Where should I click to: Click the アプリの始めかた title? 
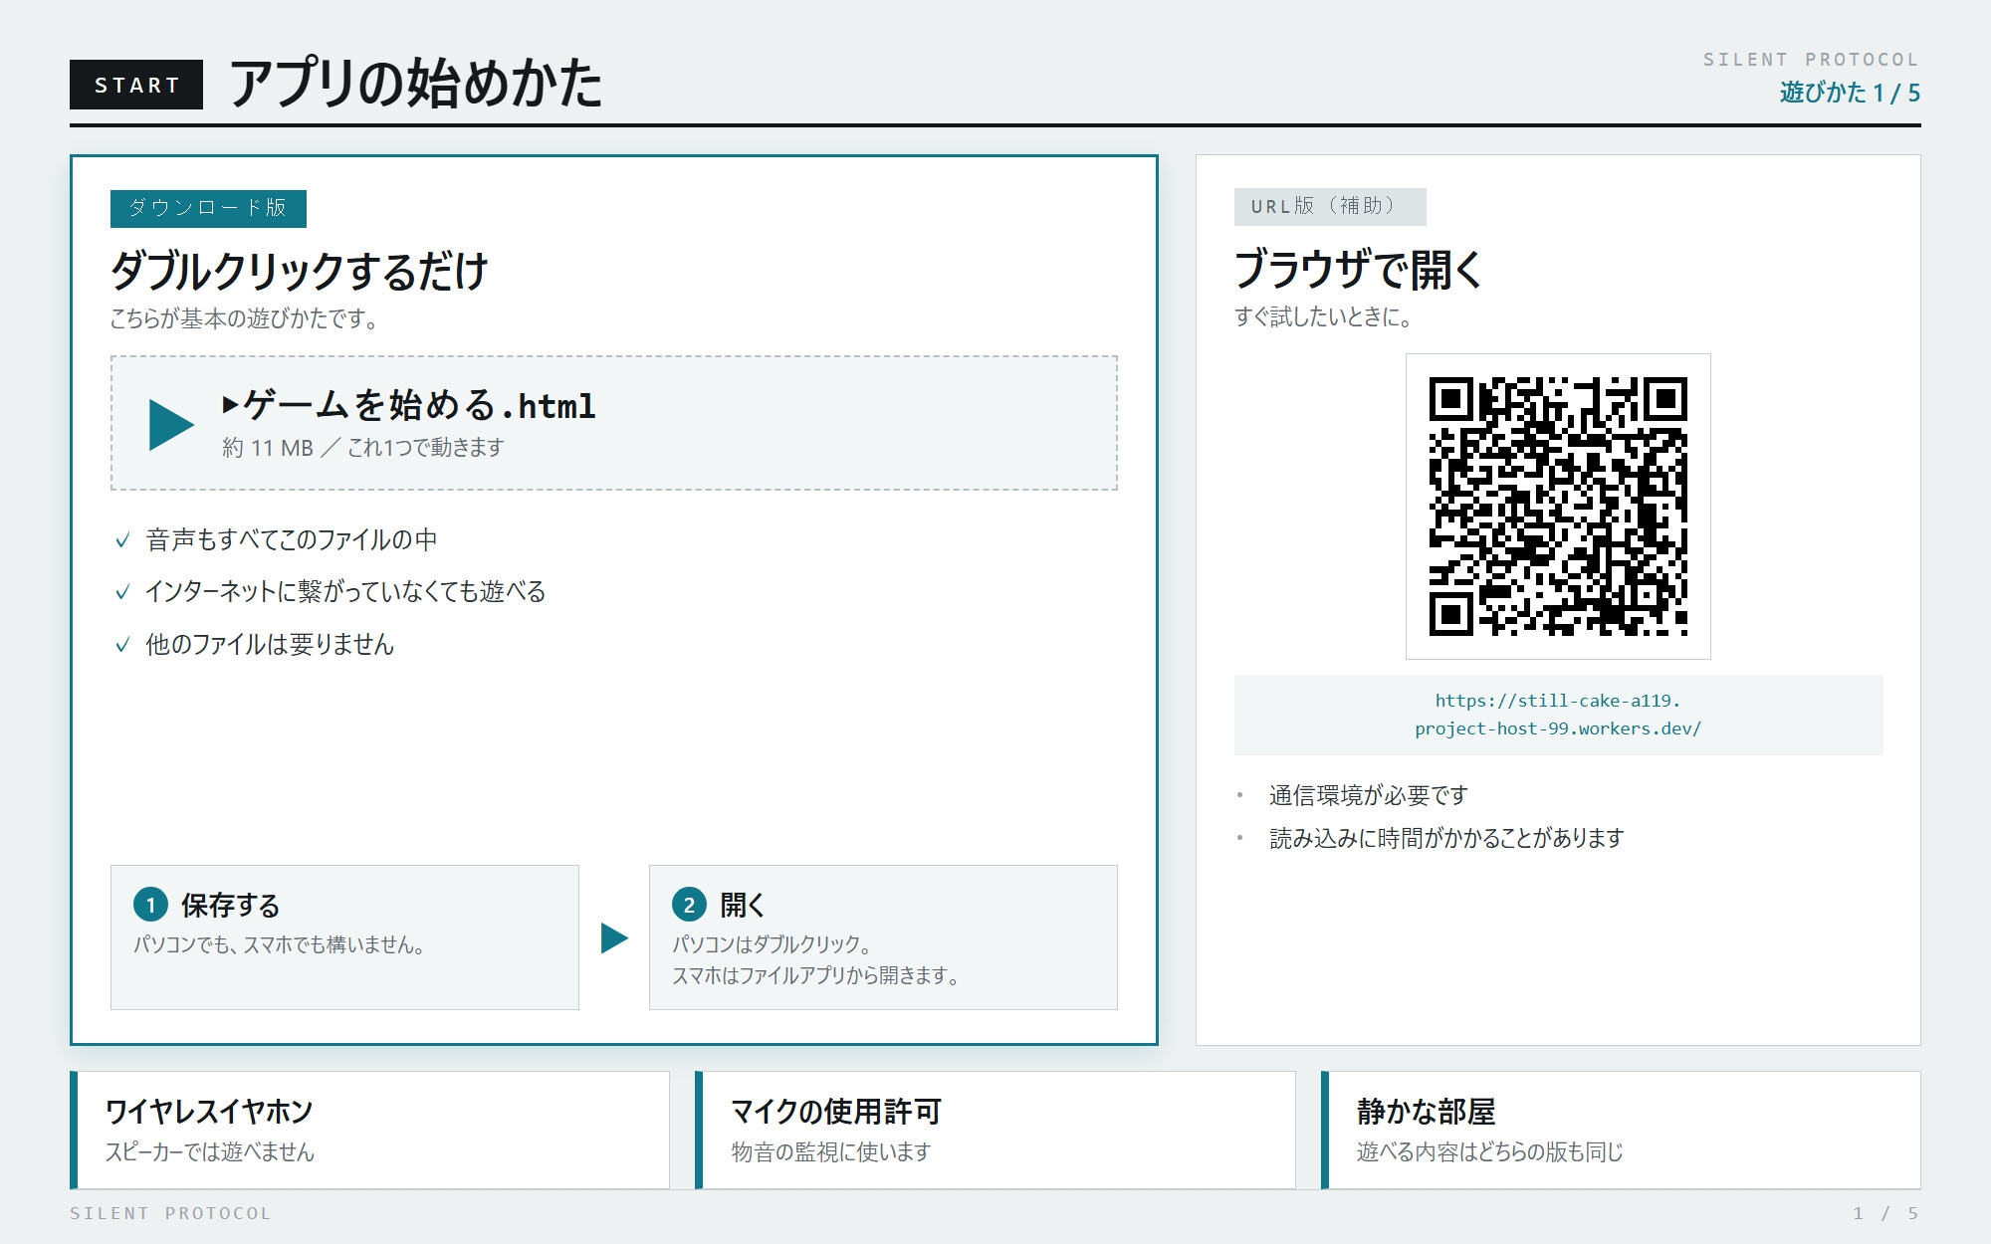click(416, 83)
